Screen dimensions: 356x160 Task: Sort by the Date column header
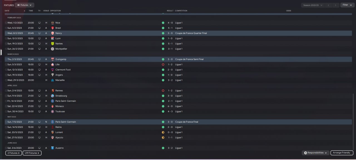pos(7,11)
